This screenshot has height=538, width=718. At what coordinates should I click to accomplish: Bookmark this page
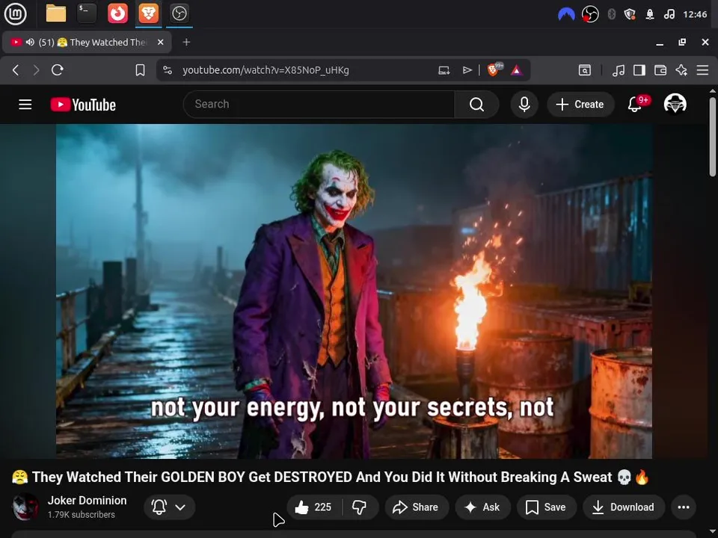[x=140, y=70]
